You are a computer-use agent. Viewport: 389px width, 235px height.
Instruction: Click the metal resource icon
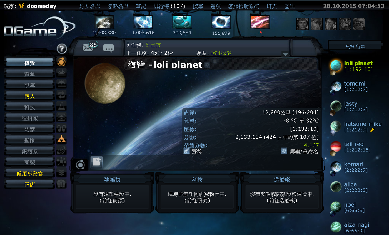pyautogui.click(x=104, y=22)
